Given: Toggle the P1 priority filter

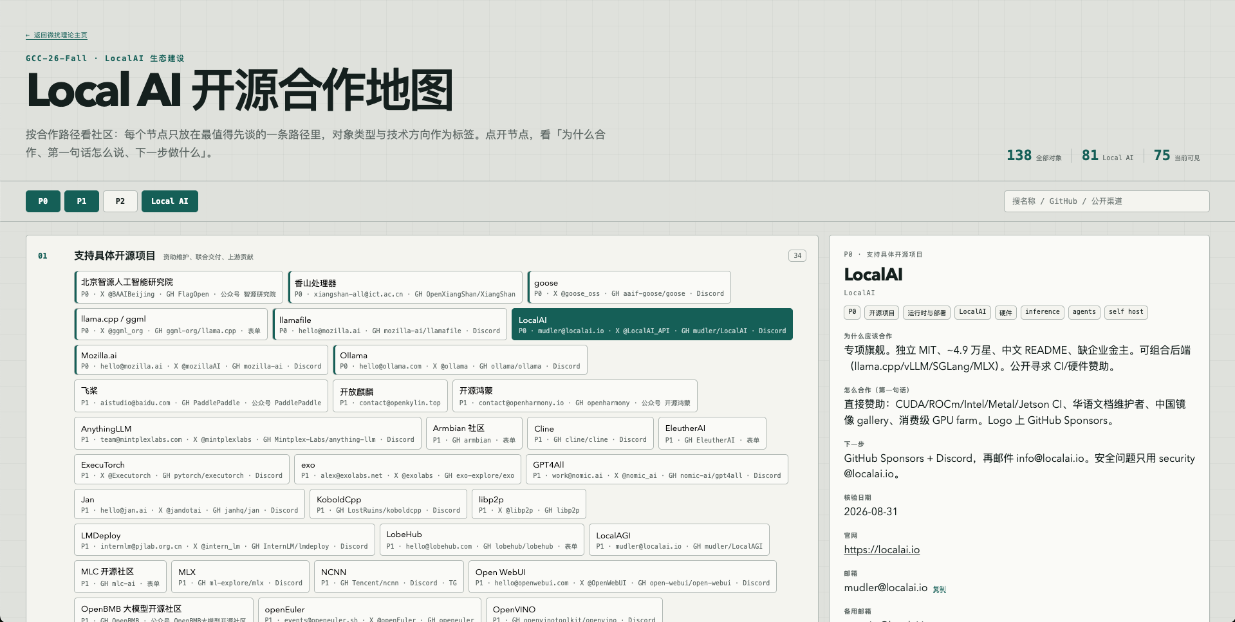Looking at the screenshot, I should coord(82,201).
